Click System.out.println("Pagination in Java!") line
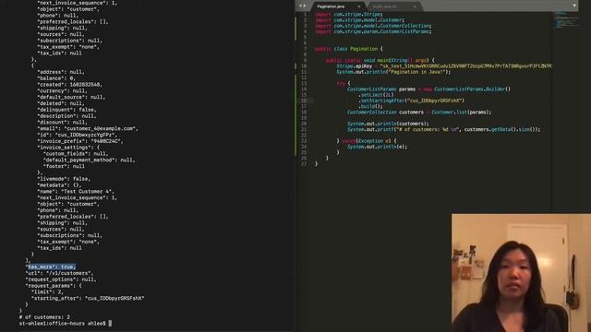This screenshot has height=332, width=591. [393, 72]
